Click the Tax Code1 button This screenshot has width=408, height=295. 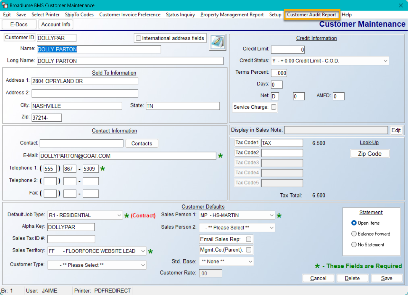click(247, 143)
